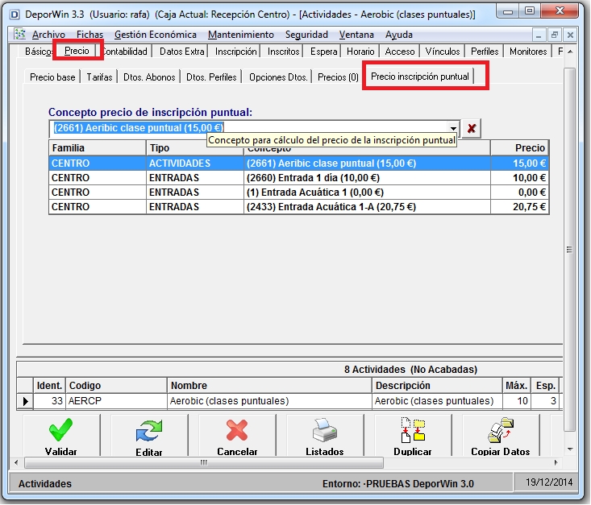Image resolution: width=591 pixels, height=505 pixels.
Task: Open Listados printer icon
Action: 324,429
